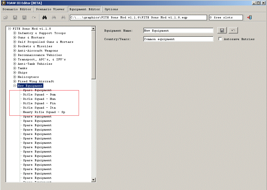The width and height of the screenshot is (267, 190).
Task: Select Rifle Squad - Fin entry
Action: click(x=39, y=103)
